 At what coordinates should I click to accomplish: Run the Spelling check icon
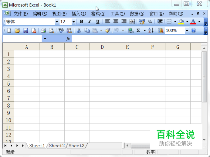click(61, 31)
